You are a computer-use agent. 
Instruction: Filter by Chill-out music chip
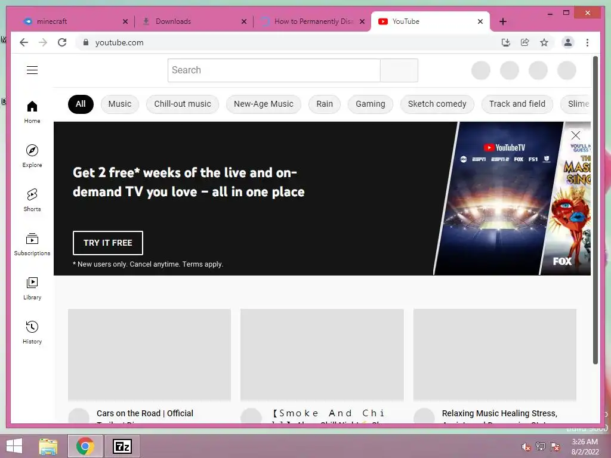click(x=183, y=104)
